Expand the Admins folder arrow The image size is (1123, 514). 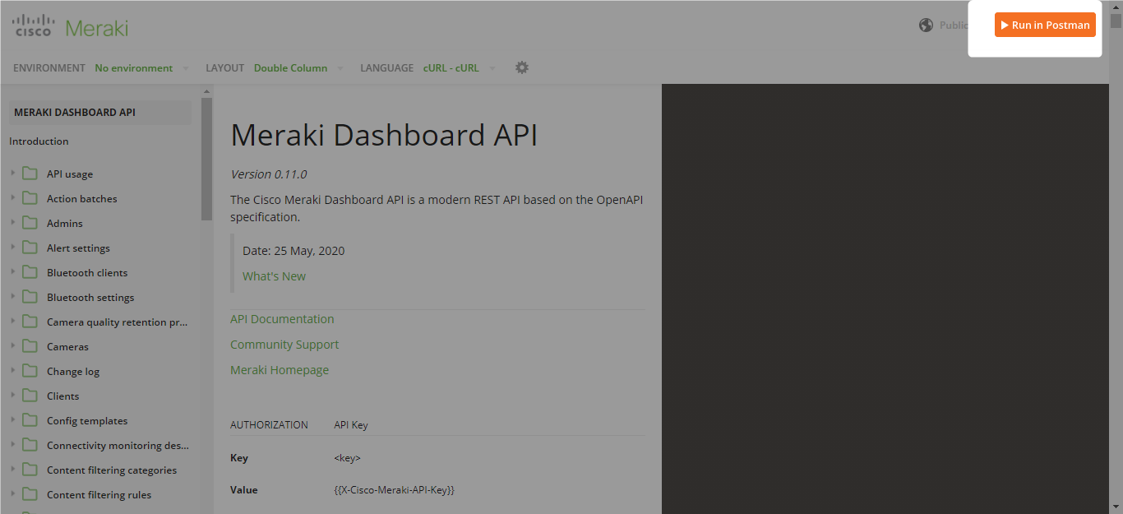point(13,223)
